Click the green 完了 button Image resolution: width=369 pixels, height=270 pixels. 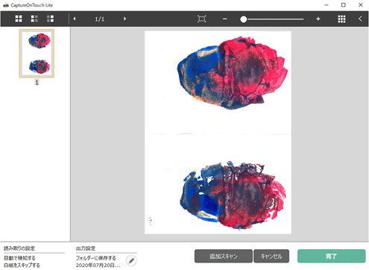331,256
